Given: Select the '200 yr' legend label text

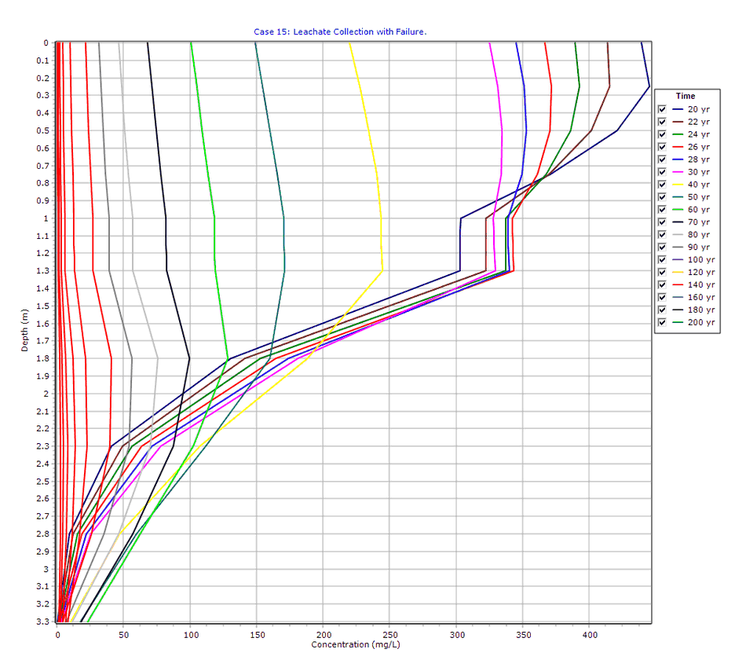Looking at the screenshot, I should [x=700, y=323].
